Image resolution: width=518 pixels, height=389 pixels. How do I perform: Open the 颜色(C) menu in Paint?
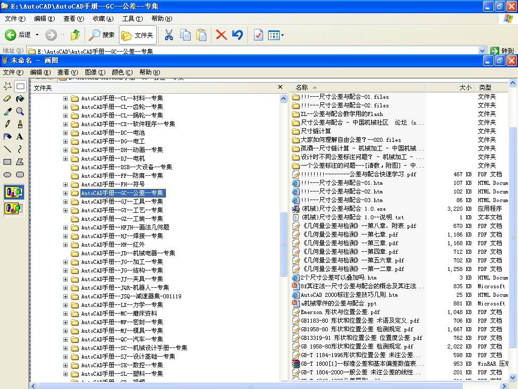122,72
